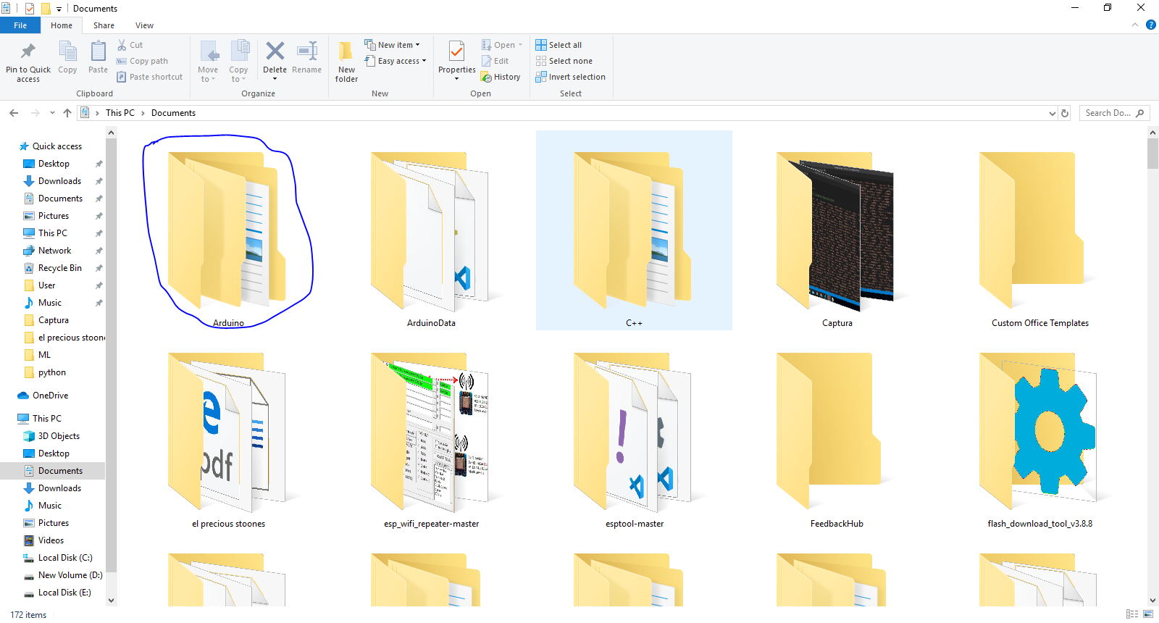Click the Copy button in Clipboard group
Image resolution: width=1159 pixels, height=623 pixels.
(67, 57)
